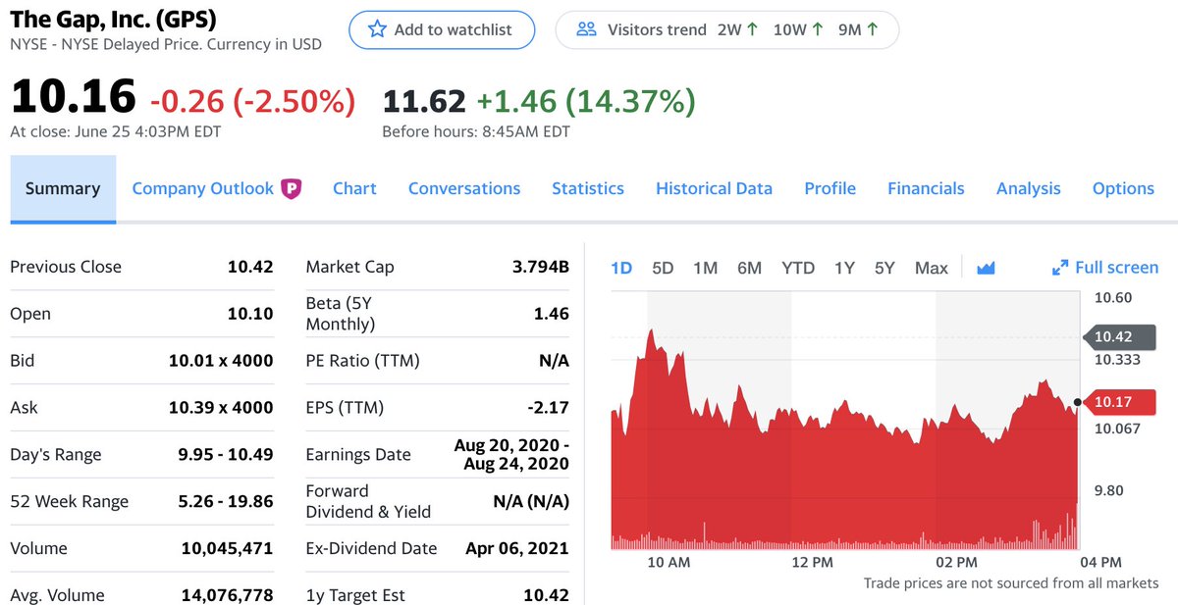Select the Max chart range

[932, 268]
